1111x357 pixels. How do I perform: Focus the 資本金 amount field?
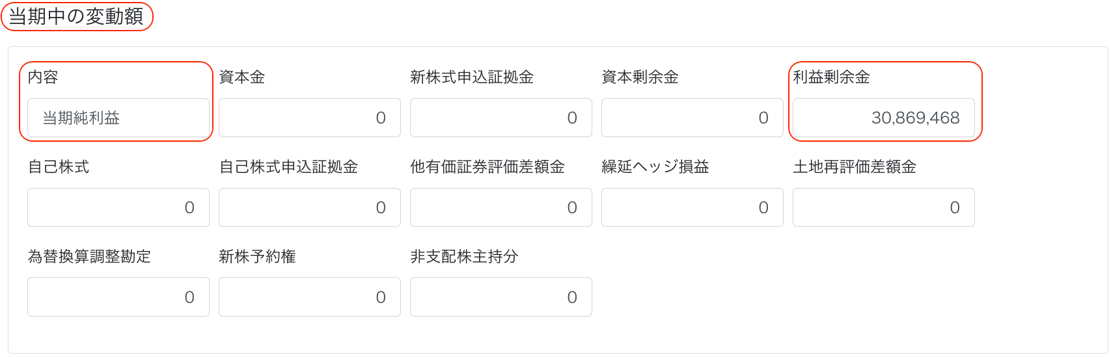click(x=309, y=118)
